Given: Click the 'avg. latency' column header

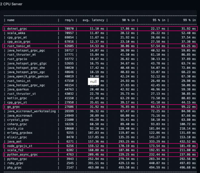Looking at the screenshot, I should coord(93,20).
